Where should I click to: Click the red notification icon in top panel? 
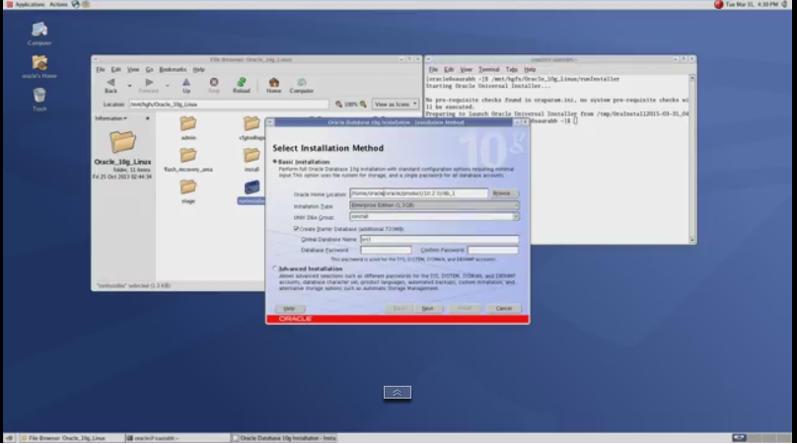tap(718, 5)
